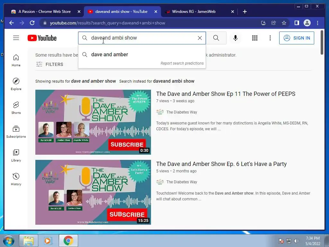329x247 pixels.
Task: Click the network icon in system tray
Action: coord(289,241)
